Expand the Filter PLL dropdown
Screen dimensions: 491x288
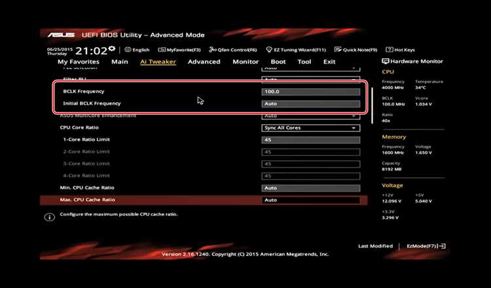click(x=310, y=79)
